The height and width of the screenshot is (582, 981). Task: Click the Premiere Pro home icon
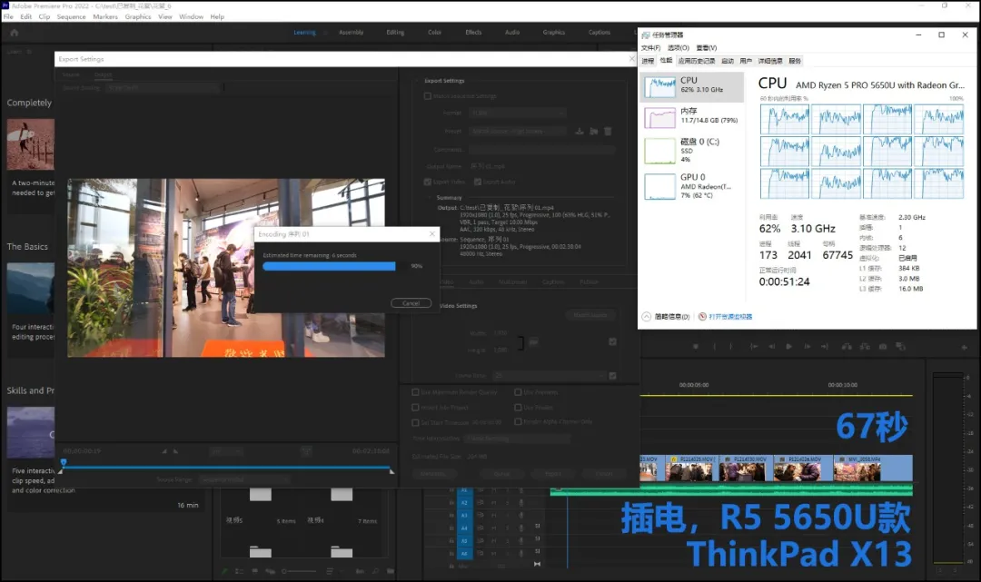(x=15, y=33)
